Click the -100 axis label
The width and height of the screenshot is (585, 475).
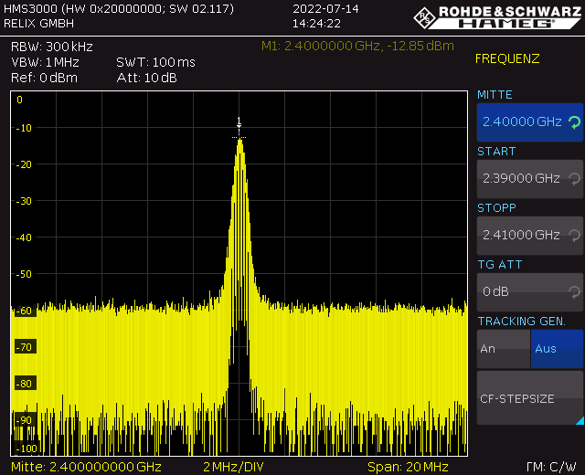click(x=27, y=449)
